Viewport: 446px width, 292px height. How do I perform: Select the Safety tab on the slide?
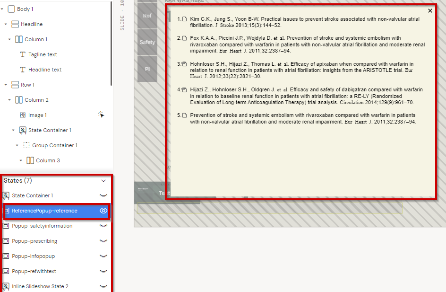(147, 42)
